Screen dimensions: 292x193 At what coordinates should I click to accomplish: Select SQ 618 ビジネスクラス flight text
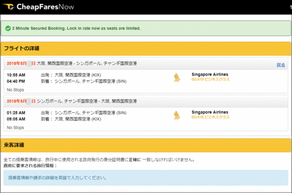pyautogui.click(x=210, y=117)
